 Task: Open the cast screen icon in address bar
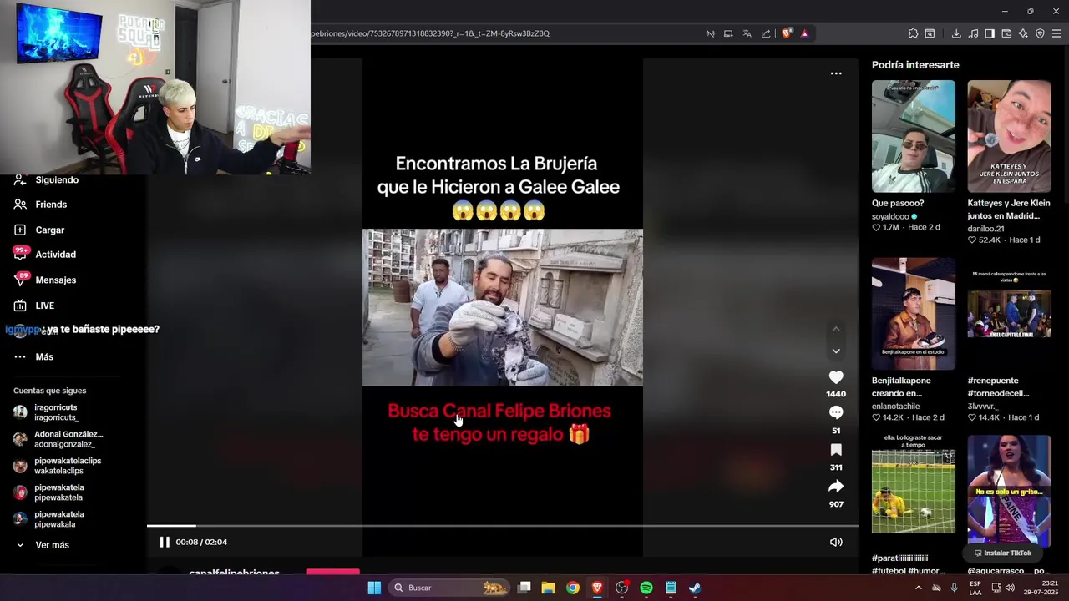pos(728,33)
